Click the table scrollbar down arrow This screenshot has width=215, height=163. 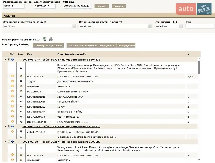click(x=199, y=160)
